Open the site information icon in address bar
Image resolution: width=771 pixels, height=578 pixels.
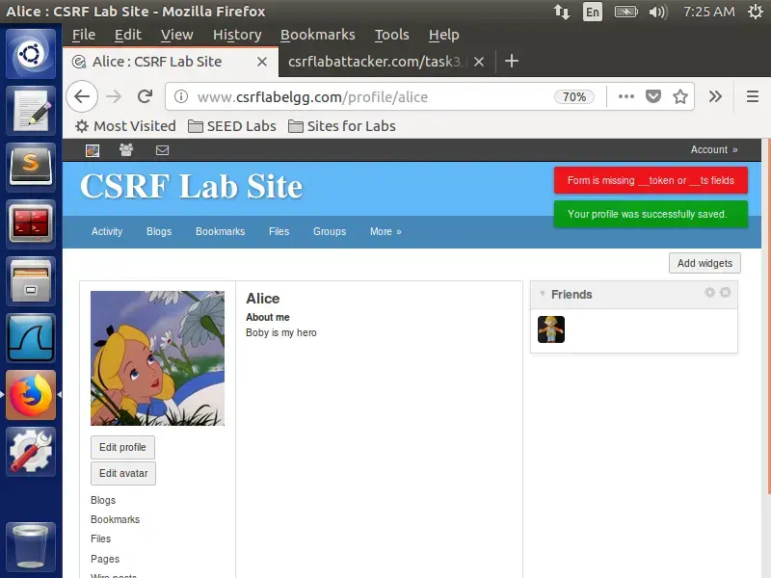(181, 96)
